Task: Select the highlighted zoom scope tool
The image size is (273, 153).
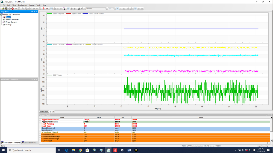Action: 52,8
